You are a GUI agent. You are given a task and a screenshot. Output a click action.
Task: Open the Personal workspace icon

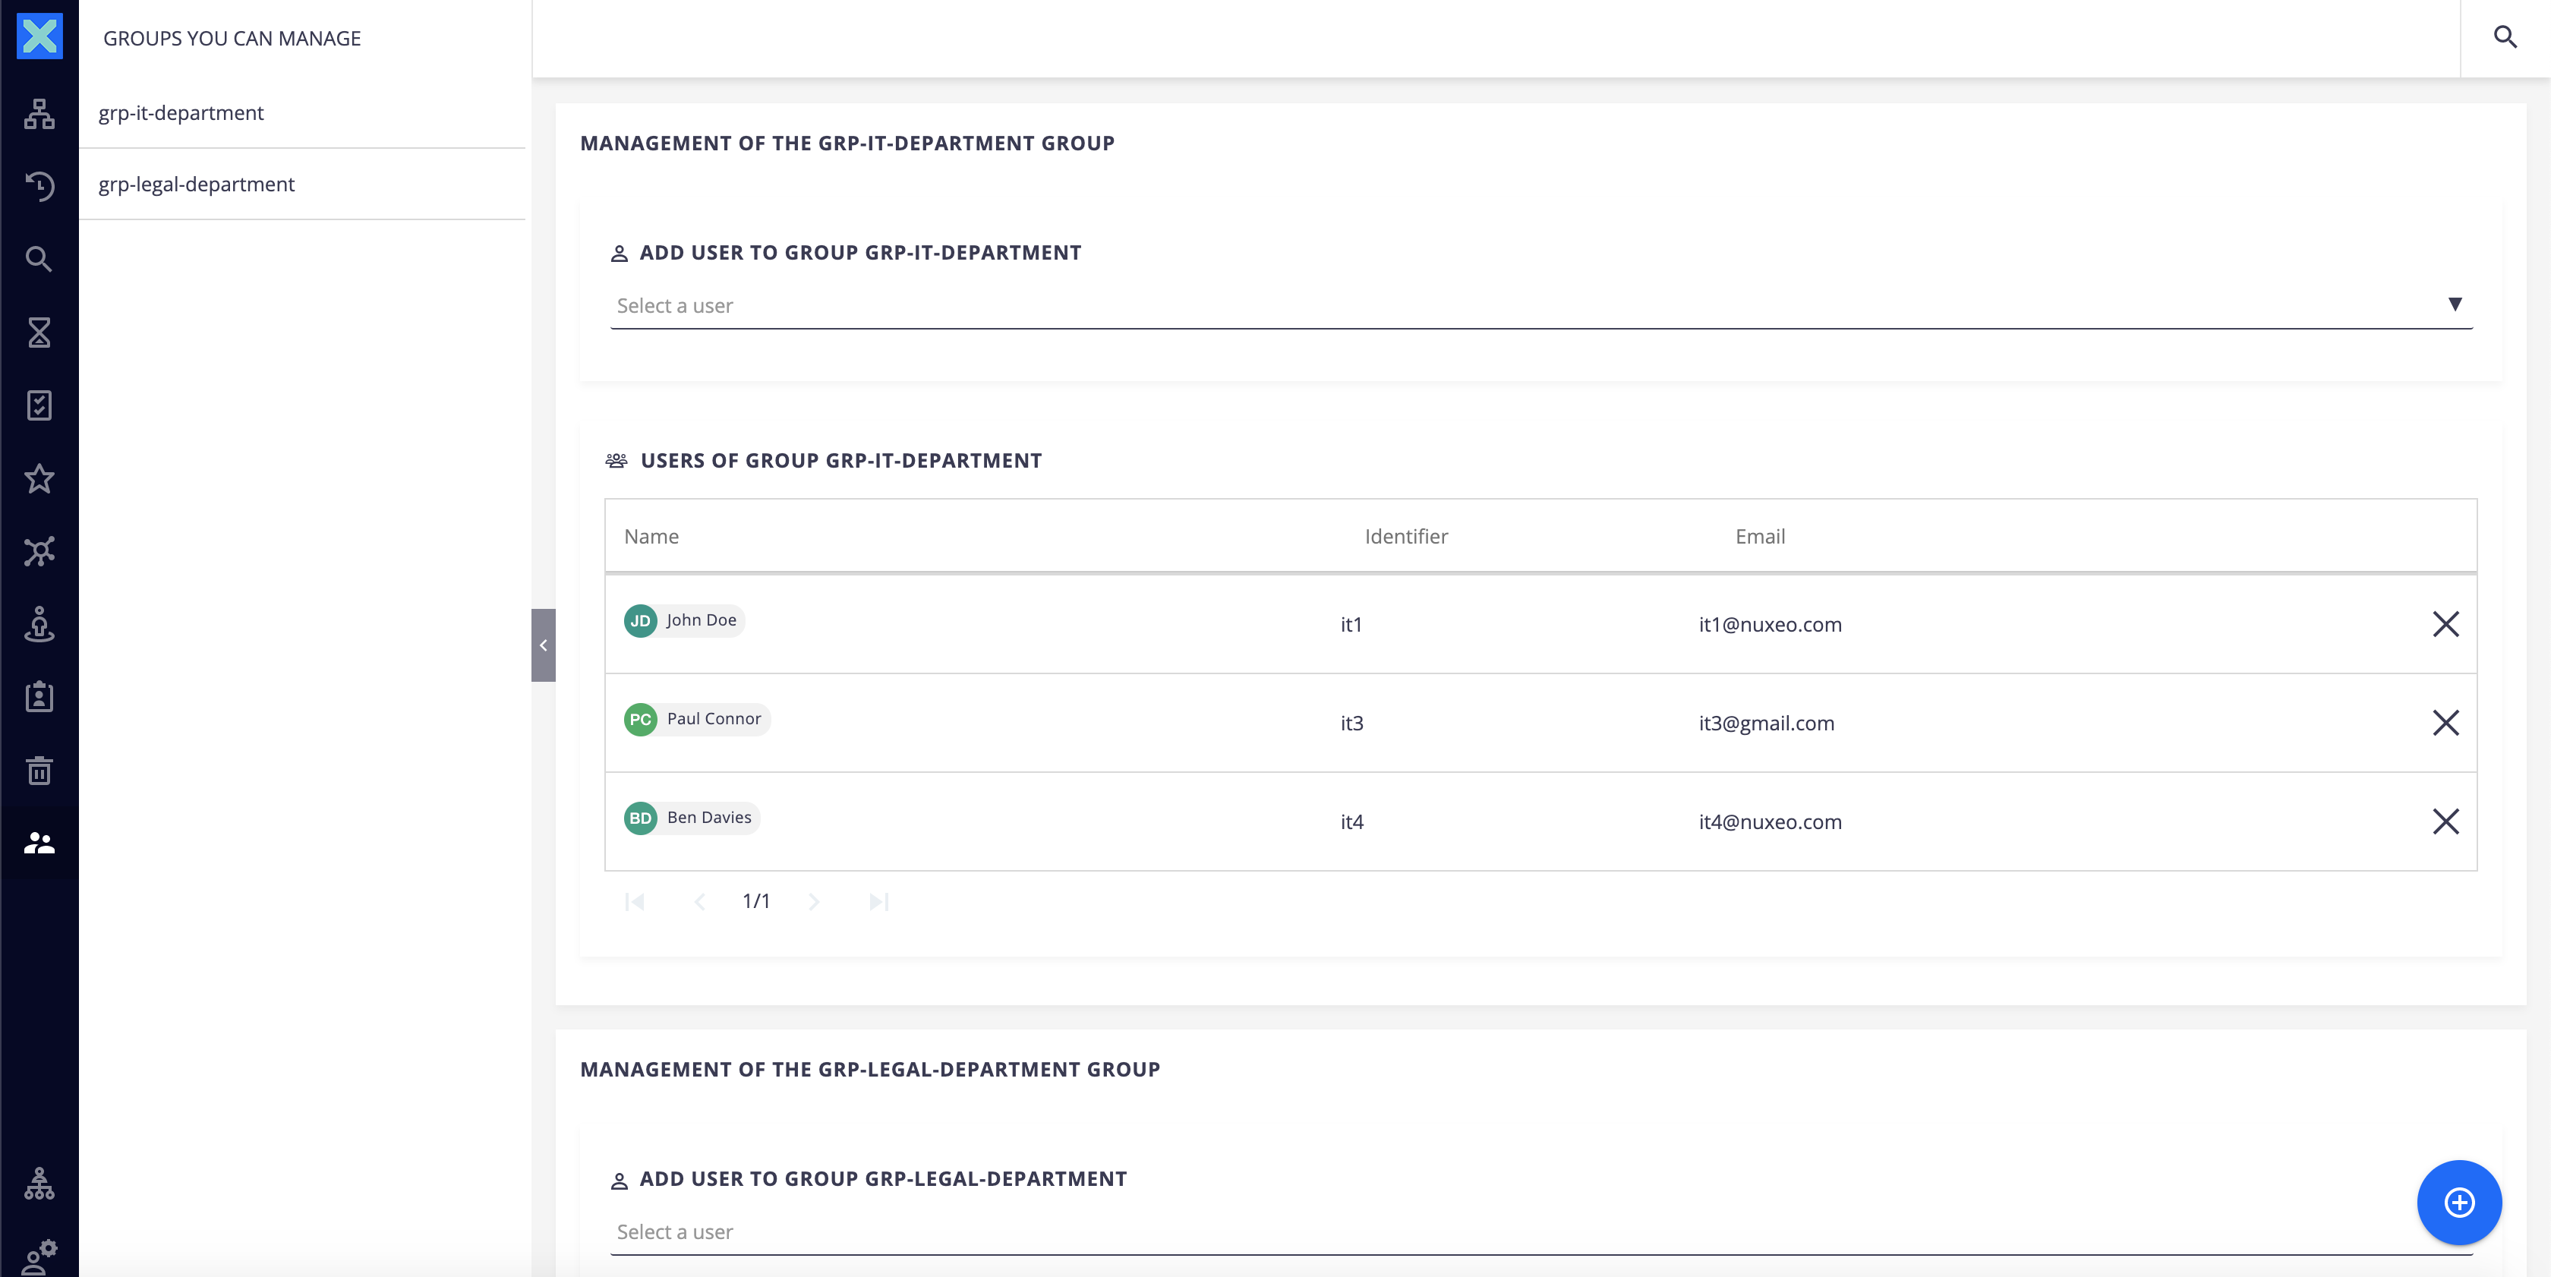pos(39,625)
